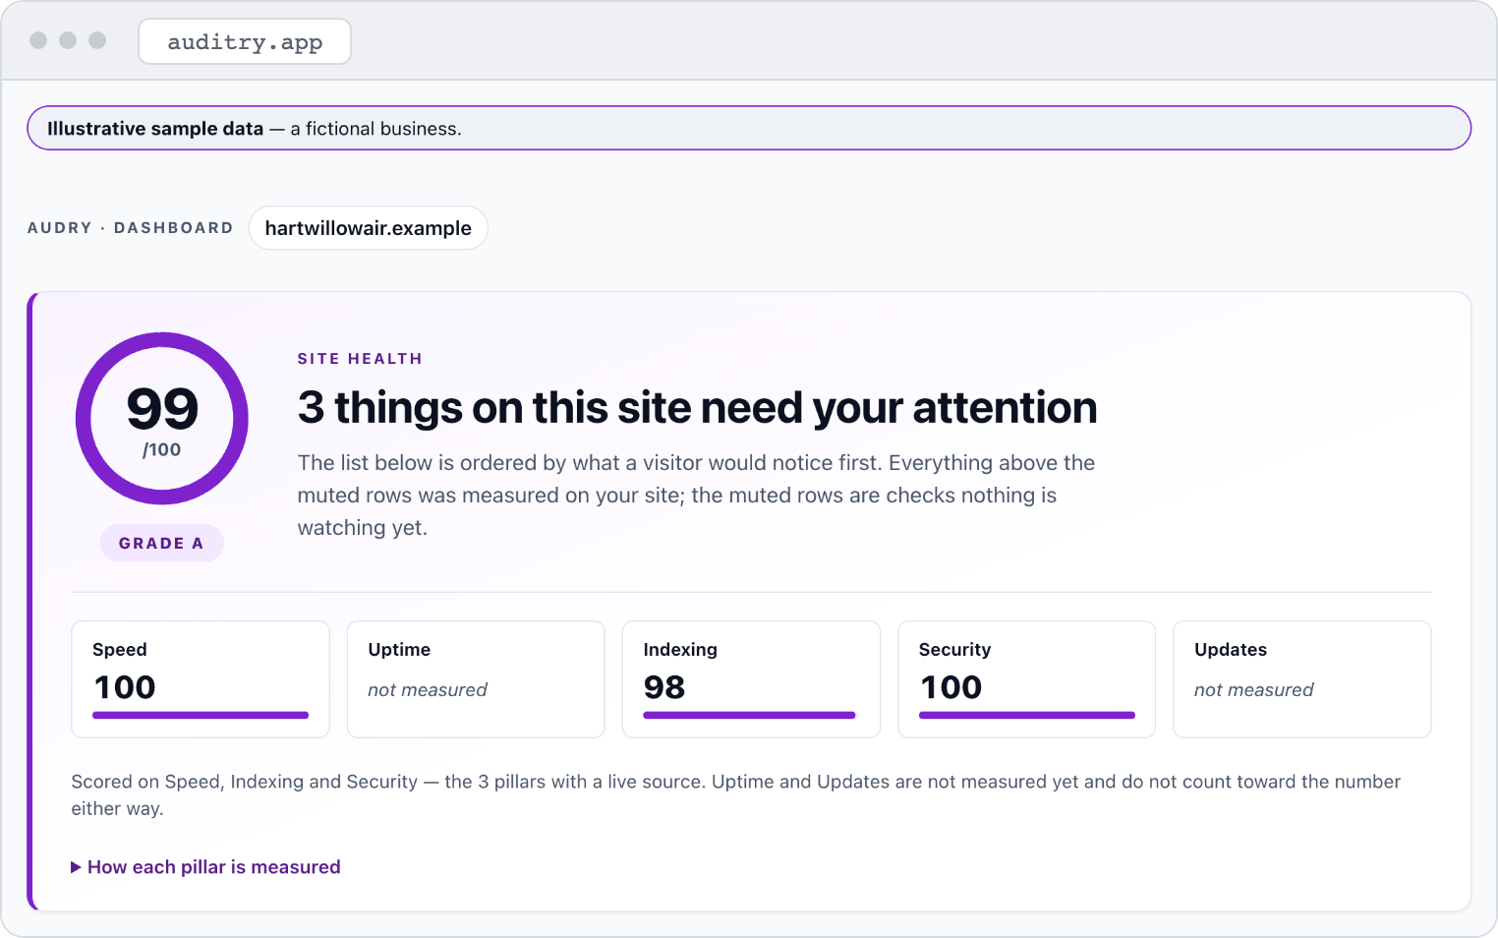Viewport: 1498px width, 938px height.
Task: Open the Uptime pillar card
Action: coord(476,679)
